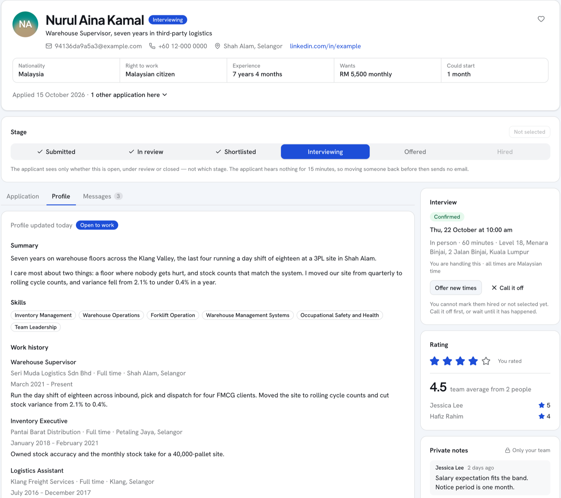Move the stage to Hired
This screenshot has width=561, height=498.
505,152
